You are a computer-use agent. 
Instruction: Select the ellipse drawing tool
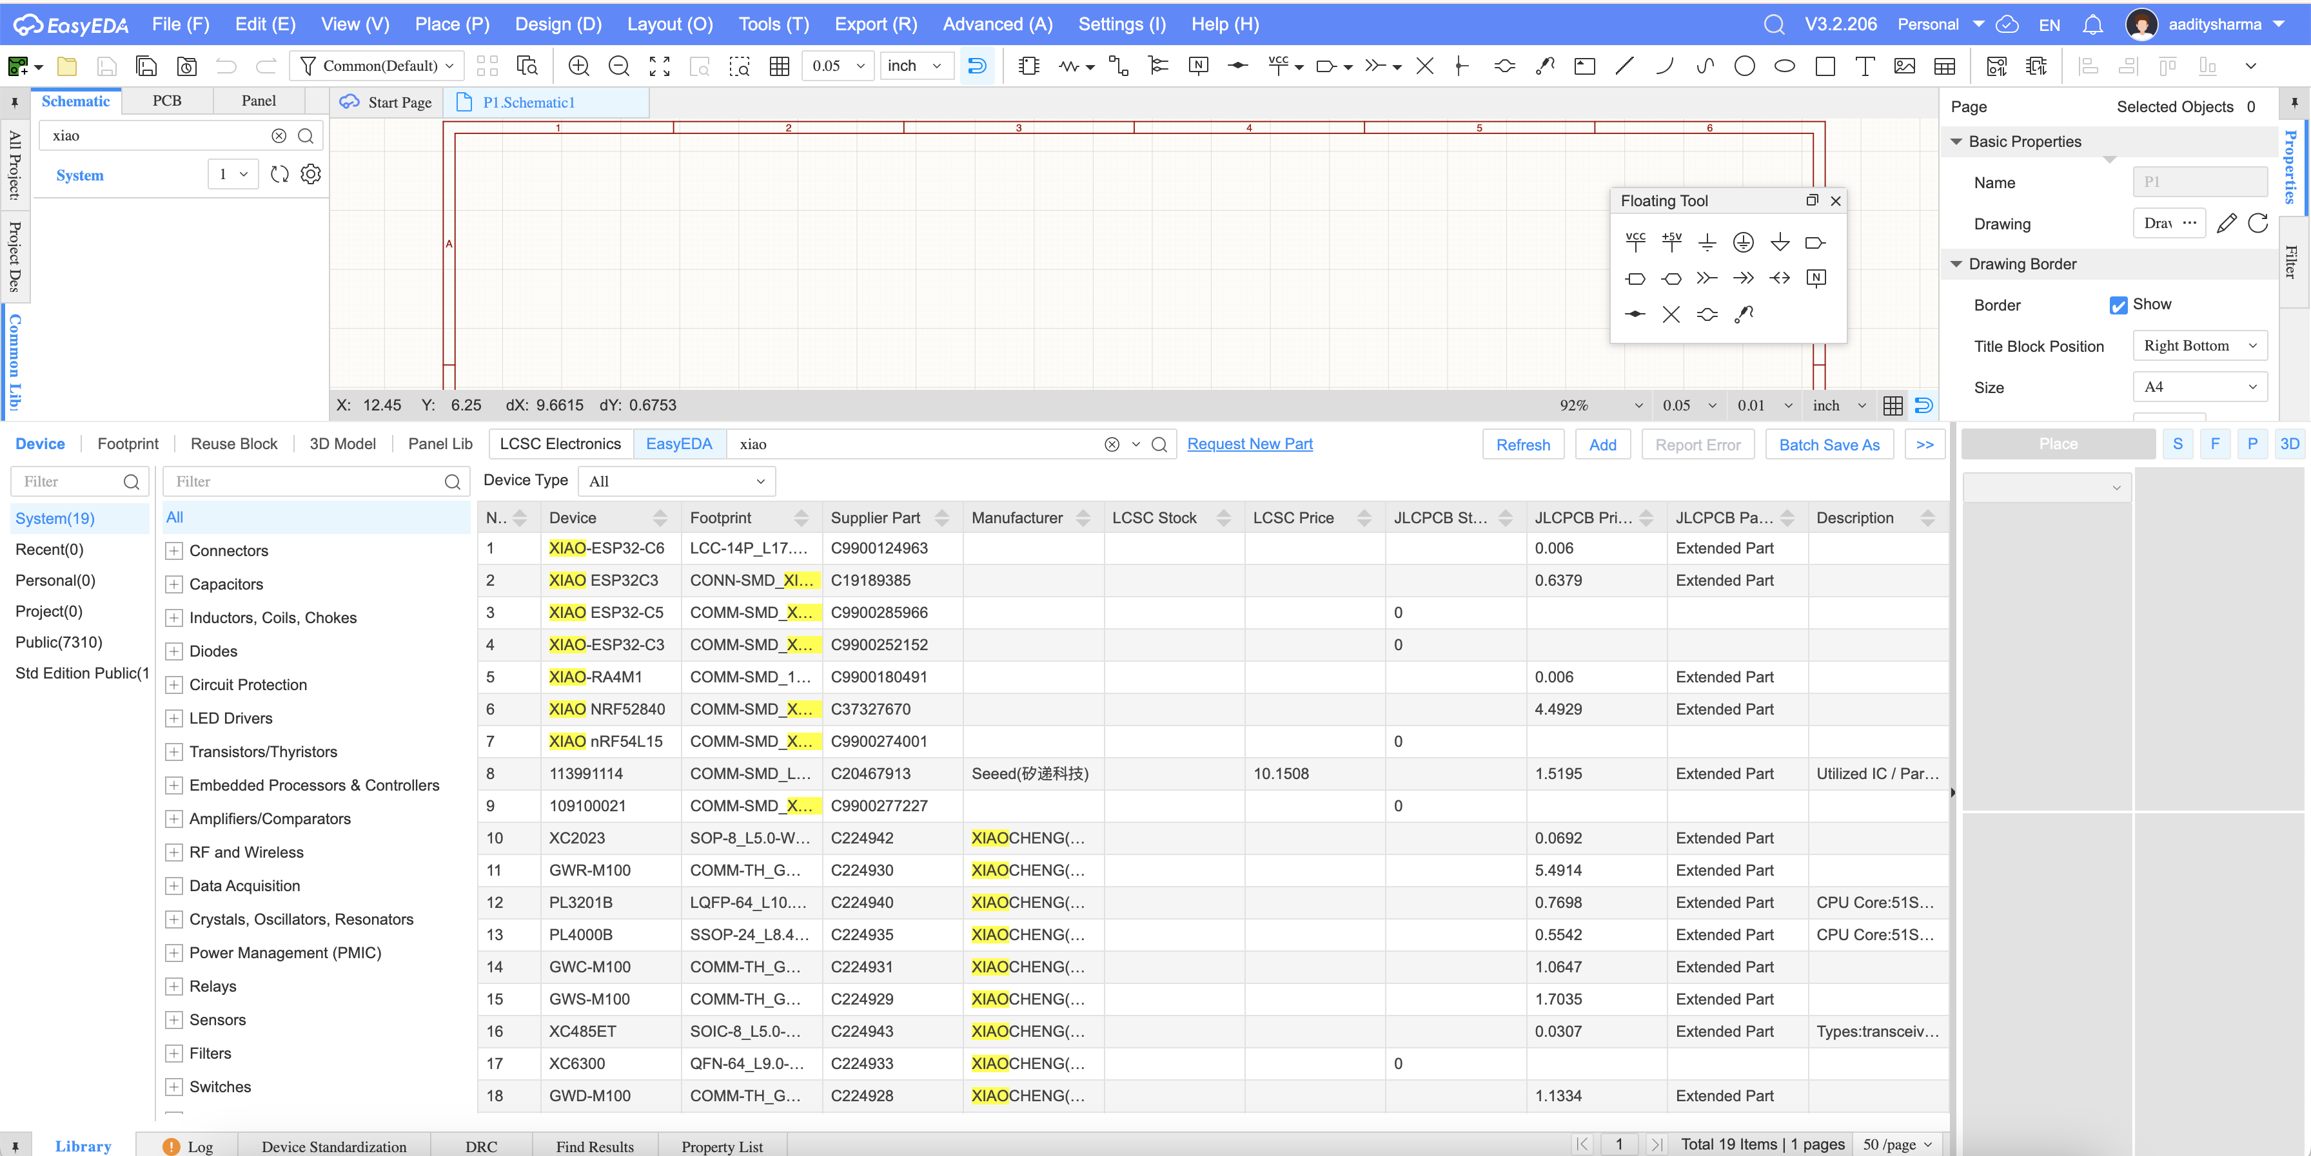(1784, 66)
